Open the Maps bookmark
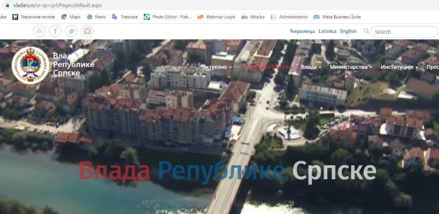Image resolution: width=439 pixels, height=214 pixels. tap(71, 17)
